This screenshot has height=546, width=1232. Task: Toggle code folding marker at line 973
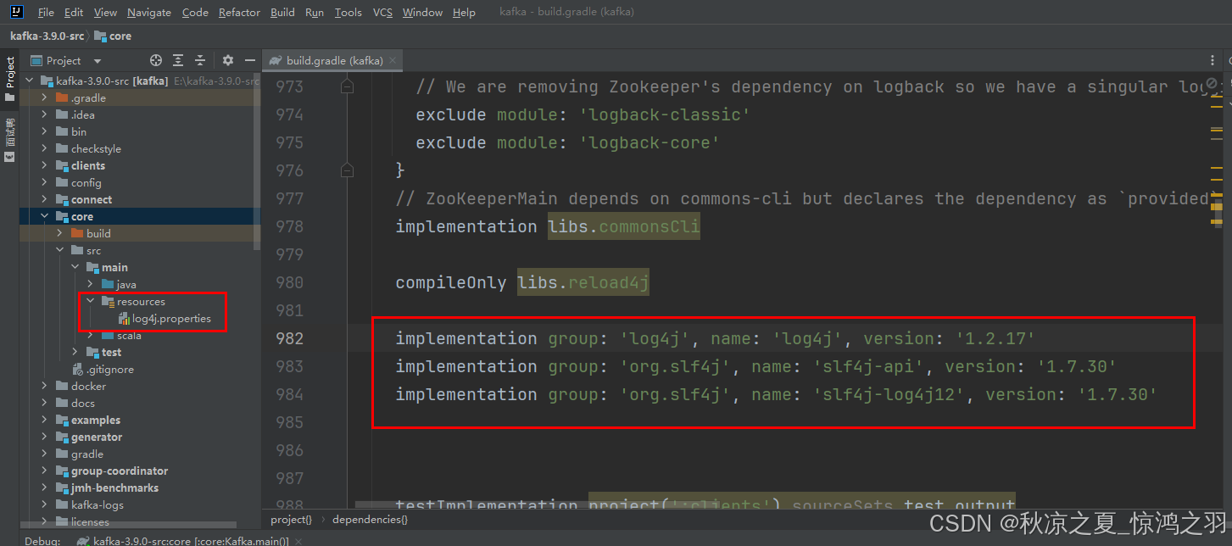tap(346, 86)
